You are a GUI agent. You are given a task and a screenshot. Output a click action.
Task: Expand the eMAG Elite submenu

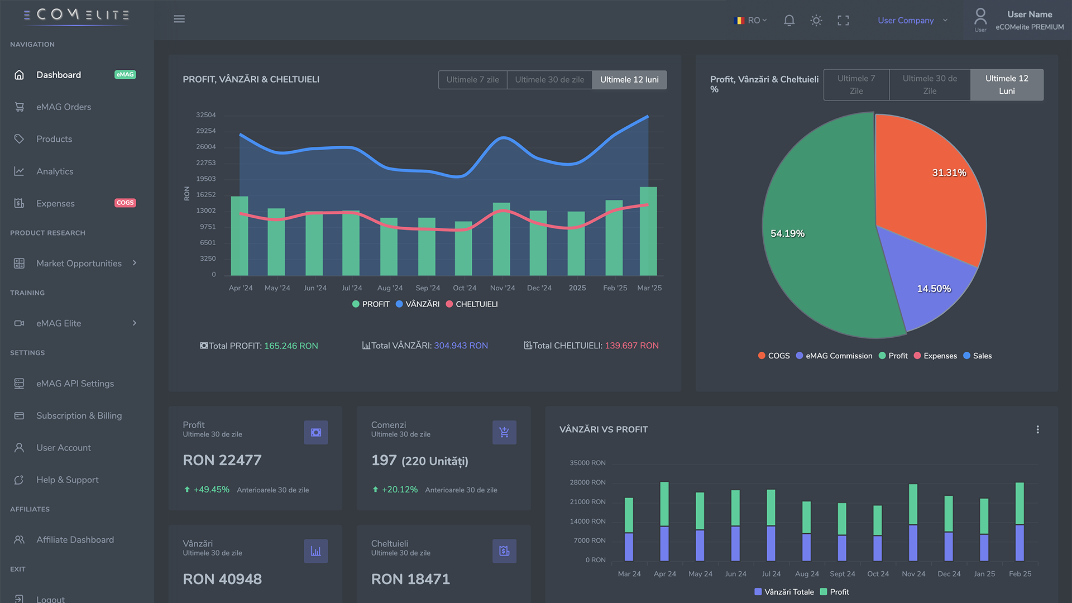click(x=135, y=323)
